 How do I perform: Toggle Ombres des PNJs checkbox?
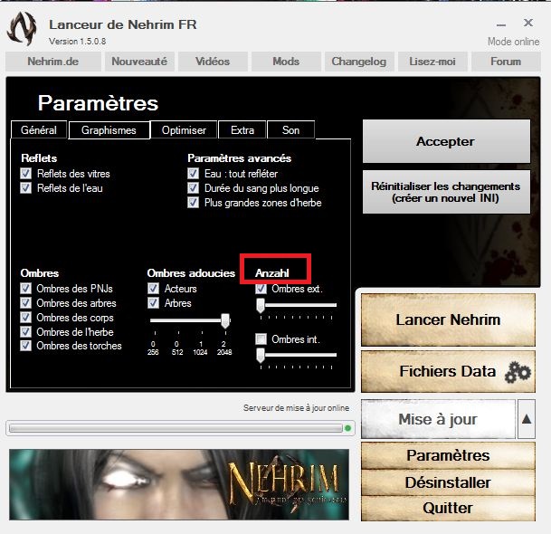coord(25,288)
